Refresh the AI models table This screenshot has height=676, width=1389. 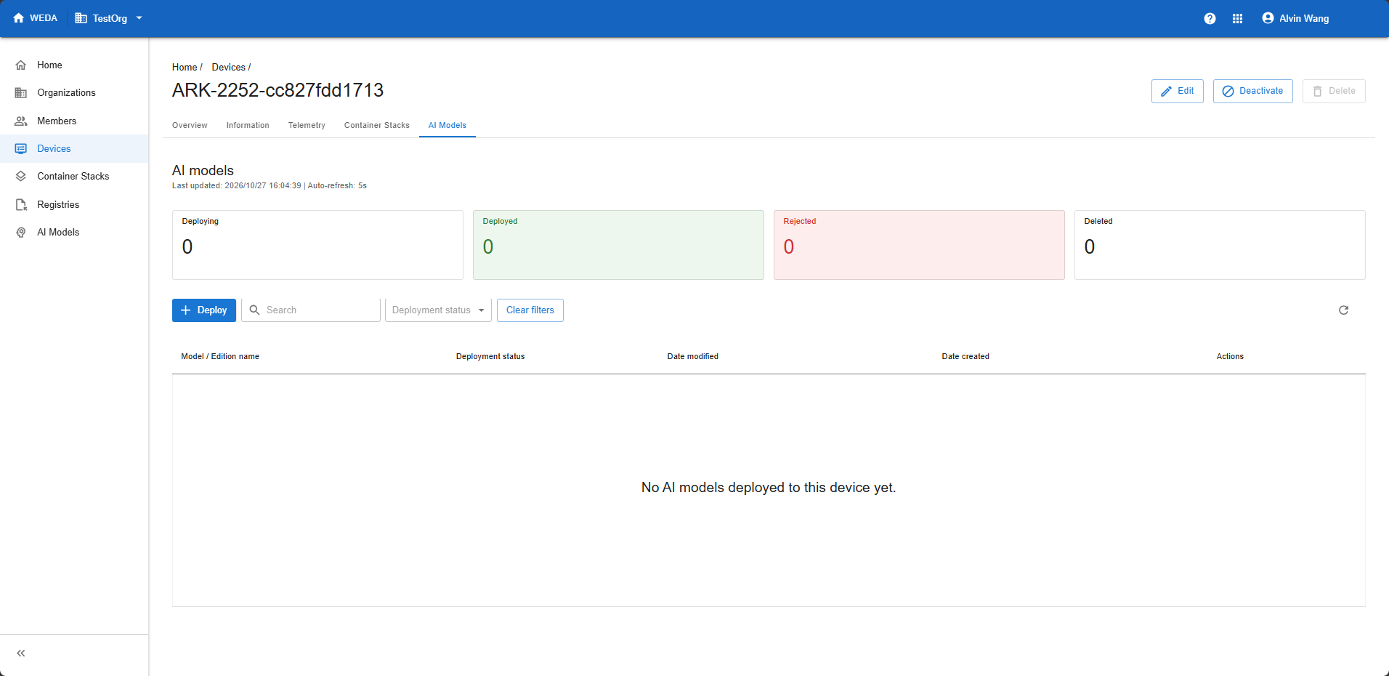coord(1344,310)
